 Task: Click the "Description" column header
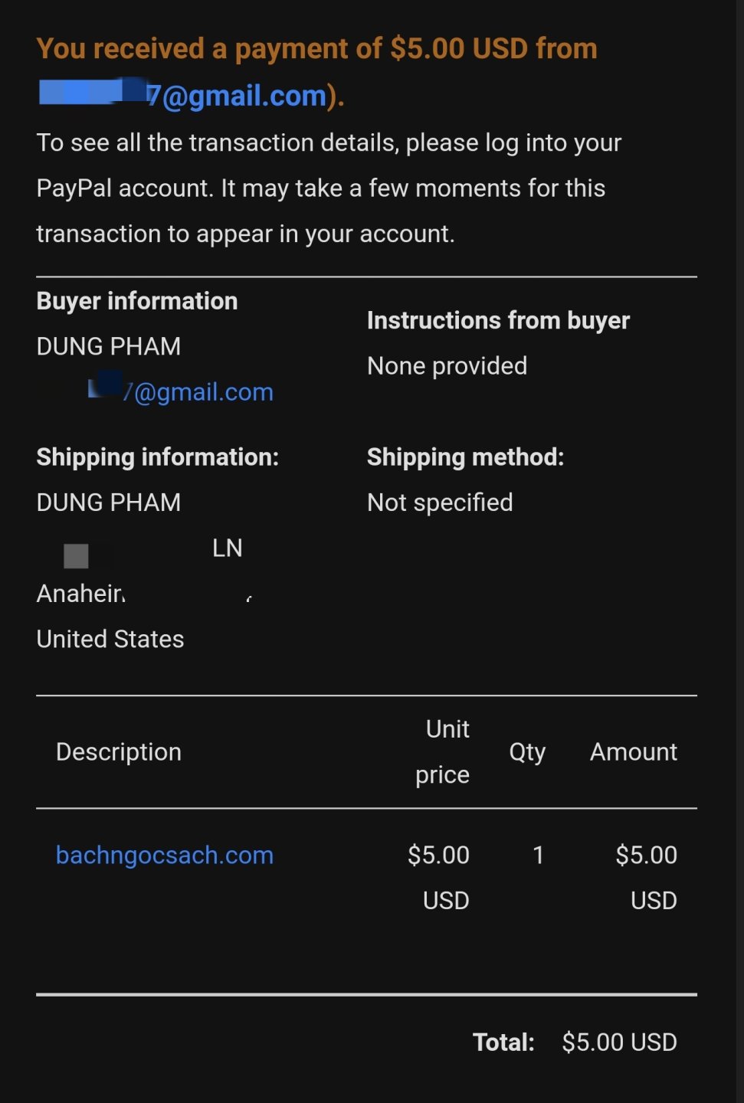pyautogui.click(x=119, y=752)
